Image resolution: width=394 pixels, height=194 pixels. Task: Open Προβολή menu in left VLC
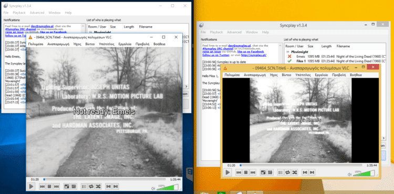pos(142,44)
